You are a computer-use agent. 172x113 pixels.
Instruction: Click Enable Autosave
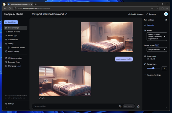136,14
